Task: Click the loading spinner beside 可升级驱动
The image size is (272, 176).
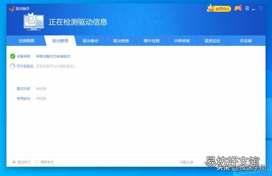Action: [x=12, y=66]
